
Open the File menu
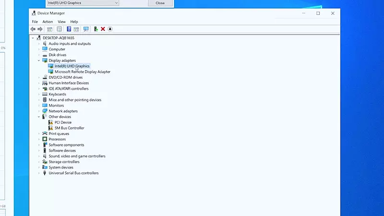coord(35,22)
